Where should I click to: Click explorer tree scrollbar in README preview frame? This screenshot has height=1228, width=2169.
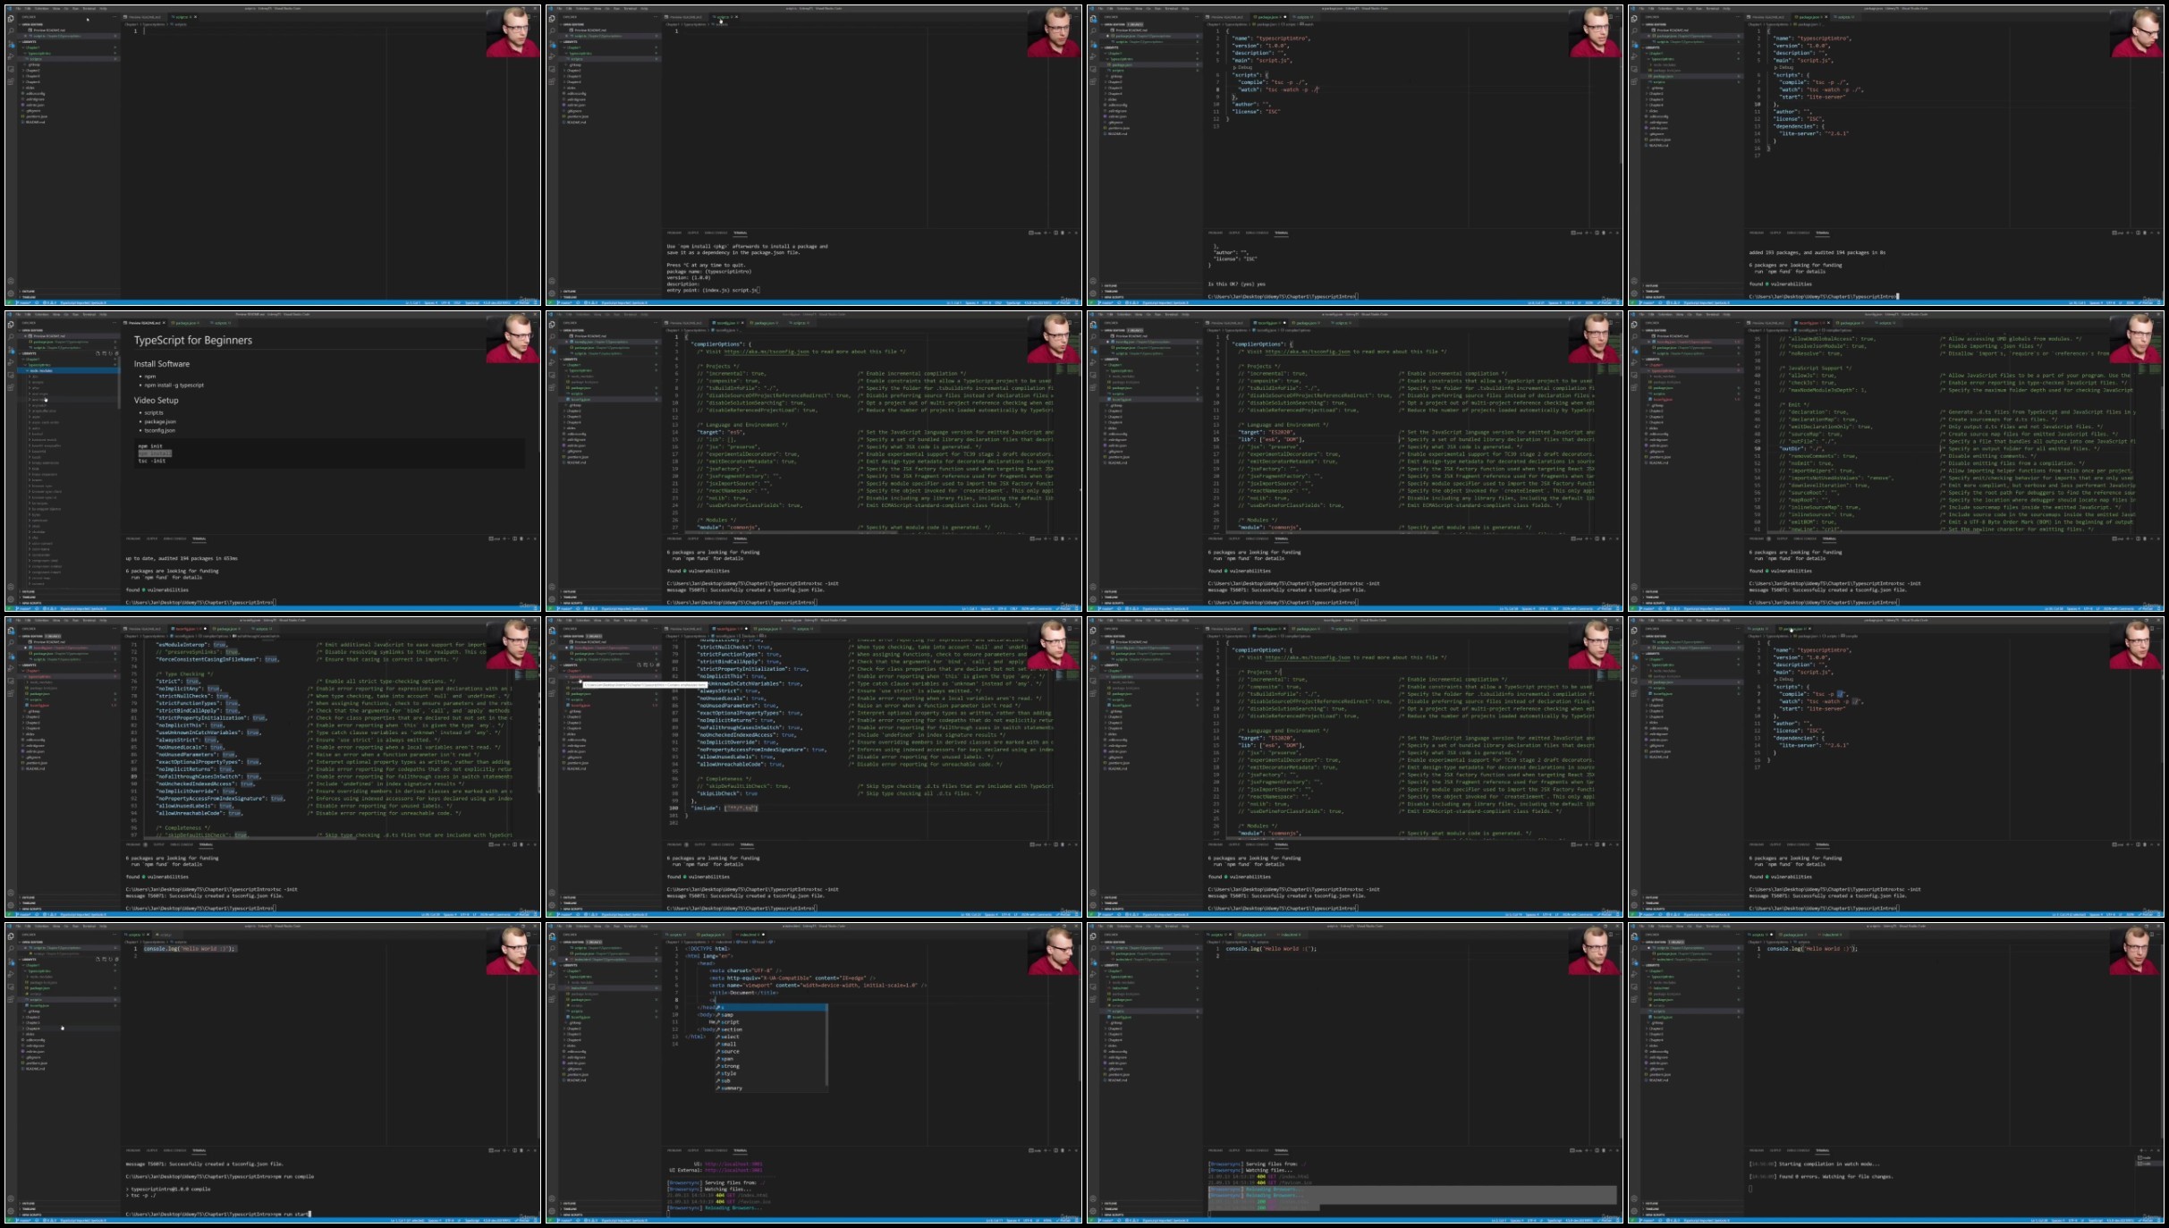click(119, 383)
